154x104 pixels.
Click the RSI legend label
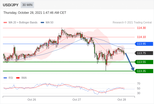click(11, 78)
